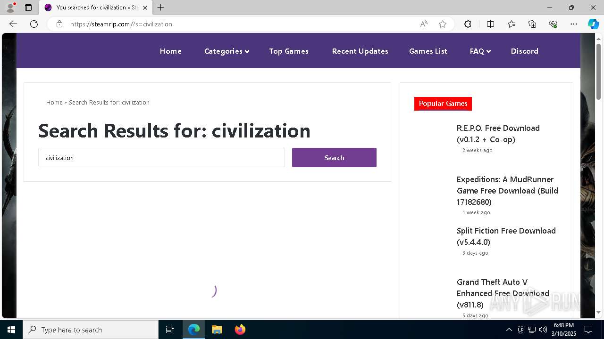Expand the Categories dropdown menu
The image size is (604, 339).
click(x=226, y=51)
